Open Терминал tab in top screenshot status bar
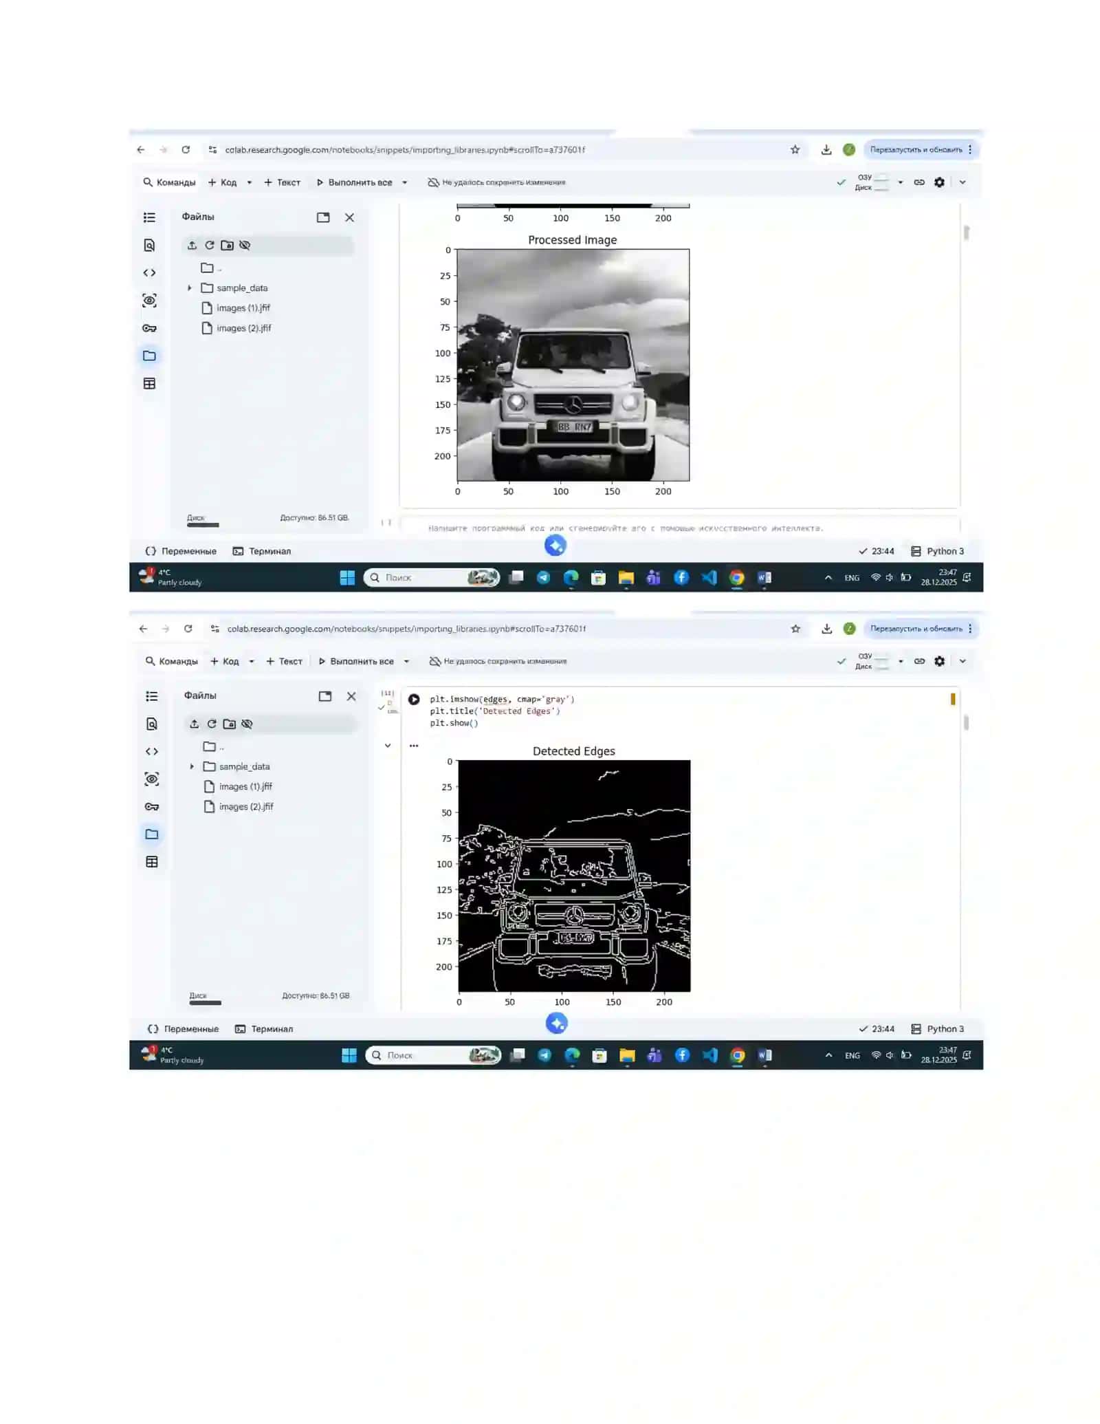1100x1424 pixels. click(x=262, y=551)
